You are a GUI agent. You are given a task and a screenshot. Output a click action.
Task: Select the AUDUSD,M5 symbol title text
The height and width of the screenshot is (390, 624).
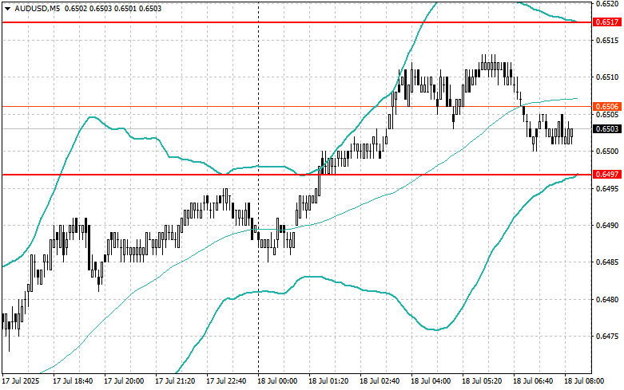[37, 8]
